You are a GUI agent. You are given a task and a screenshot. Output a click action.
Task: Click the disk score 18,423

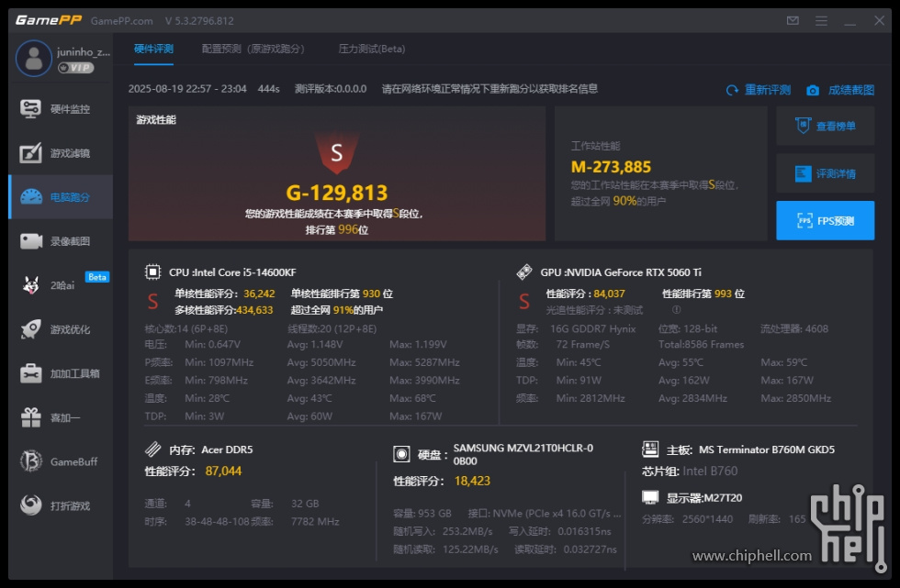pyautogui.click(x=472, y=481)
